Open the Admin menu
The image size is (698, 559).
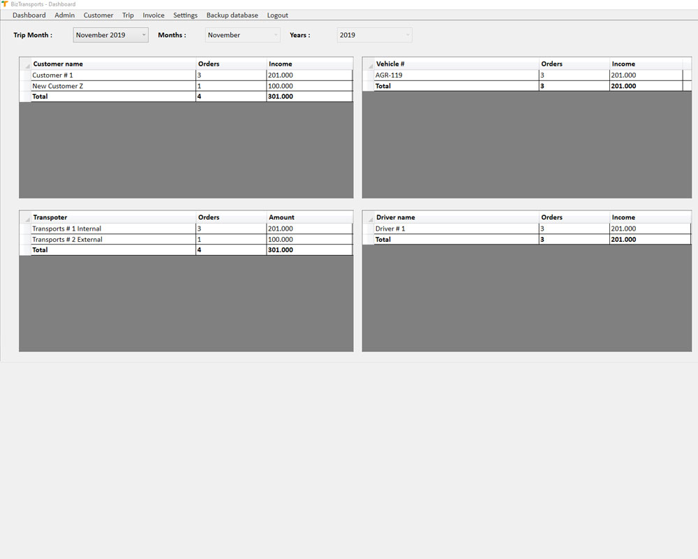point(64,15)
